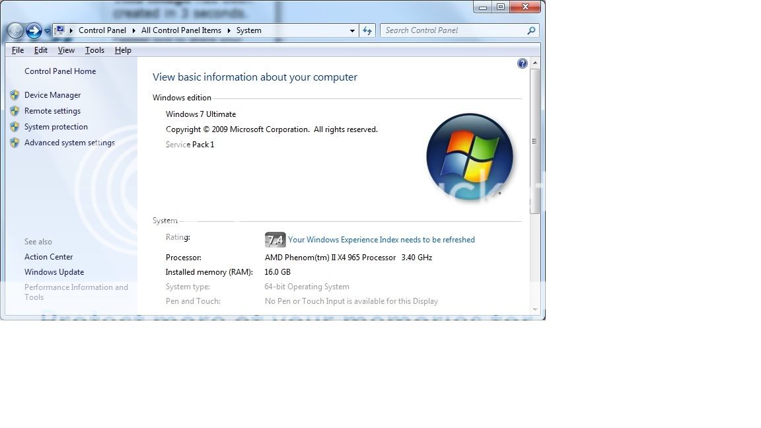Image resolution: width=761 pixels, height=428 pixels.
Task: Open help via the blue question mark icon
Action: pyautogui.click(x=523, y=63)
